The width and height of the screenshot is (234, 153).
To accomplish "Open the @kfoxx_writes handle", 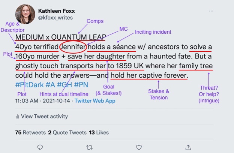I will coord(55,17).
